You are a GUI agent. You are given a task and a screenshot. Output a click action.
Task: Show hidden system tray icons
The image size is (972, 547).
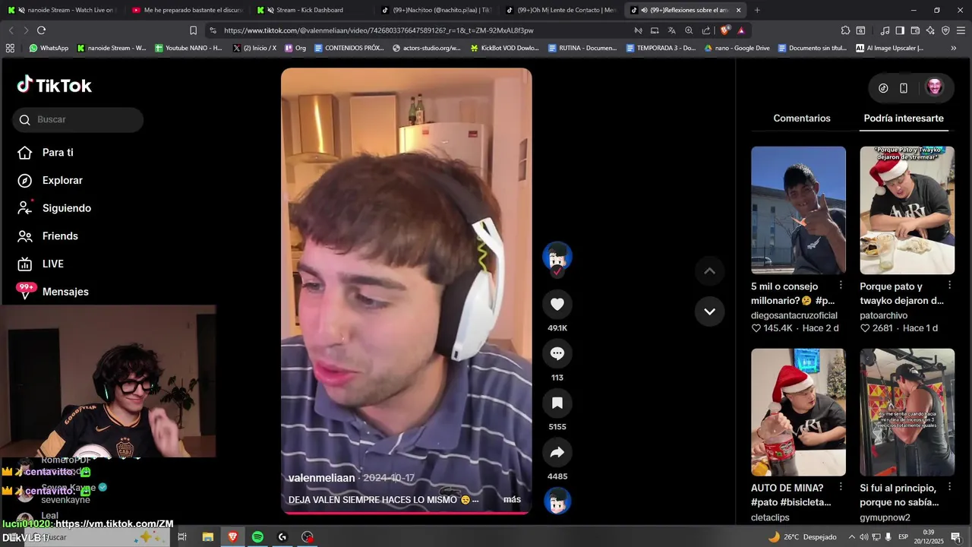pyautogui.click(x=851, y=537)
